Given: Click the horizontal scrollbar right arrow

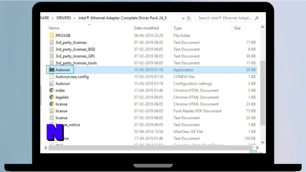Looking at the screenshot, I should point(257,148).
